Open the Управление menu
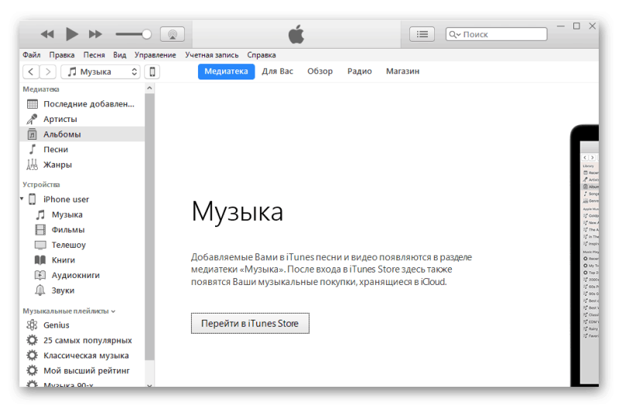 [156, 55]
